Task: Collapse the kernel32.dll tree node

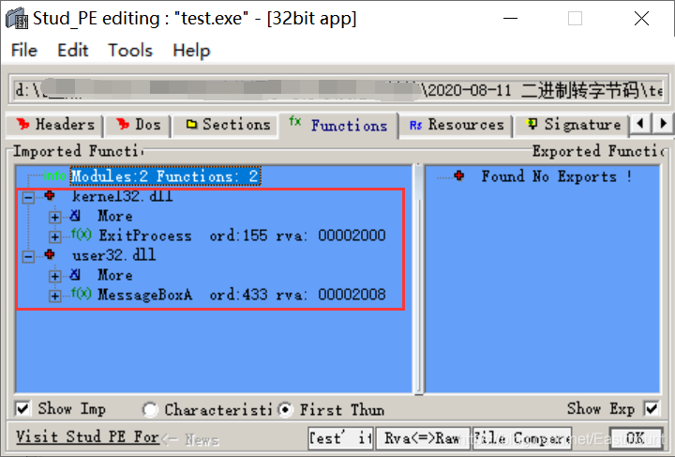Action: 28,198
